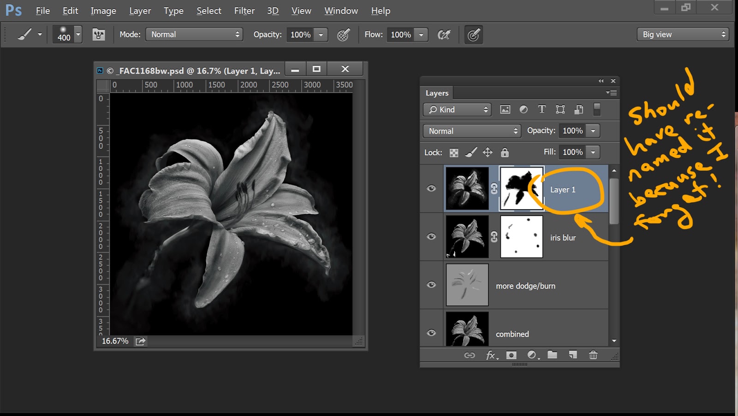738x416 pixels.
Task: Open the brush Mode dropdown
Action: [194, 35]
